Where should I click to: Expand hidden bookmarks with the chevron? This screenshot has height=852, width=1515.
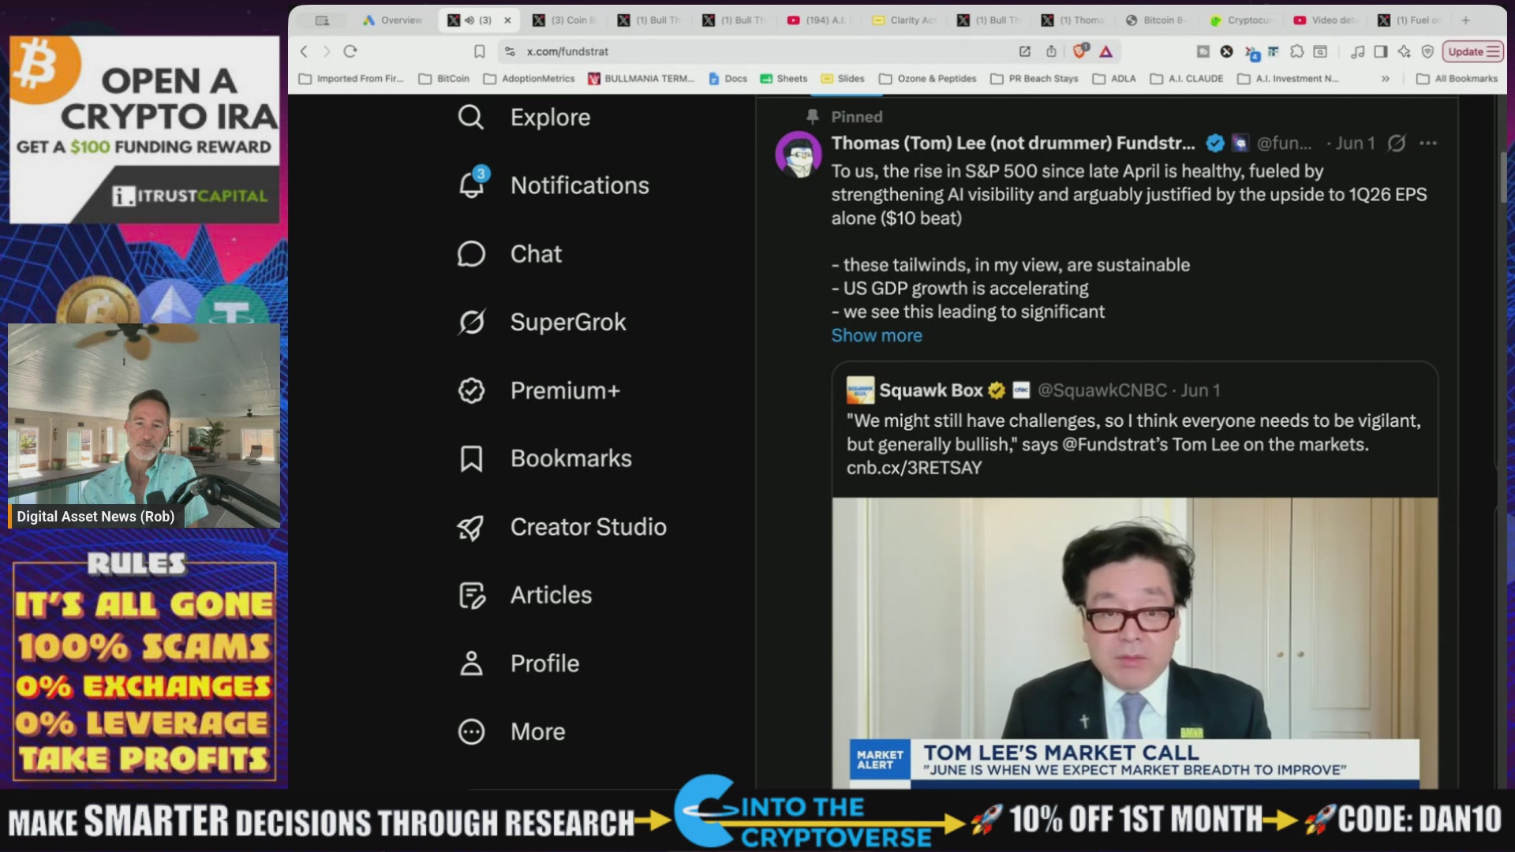click(x=1385, y=79)
